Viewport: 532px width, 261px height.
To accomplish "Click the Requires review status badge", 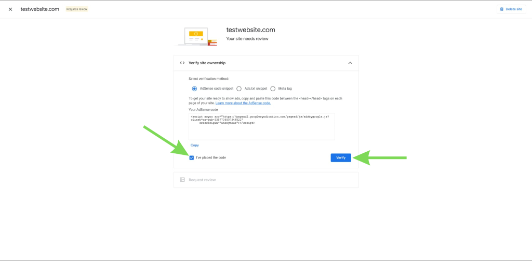I will pyautogui.click(x=77, y=9).
